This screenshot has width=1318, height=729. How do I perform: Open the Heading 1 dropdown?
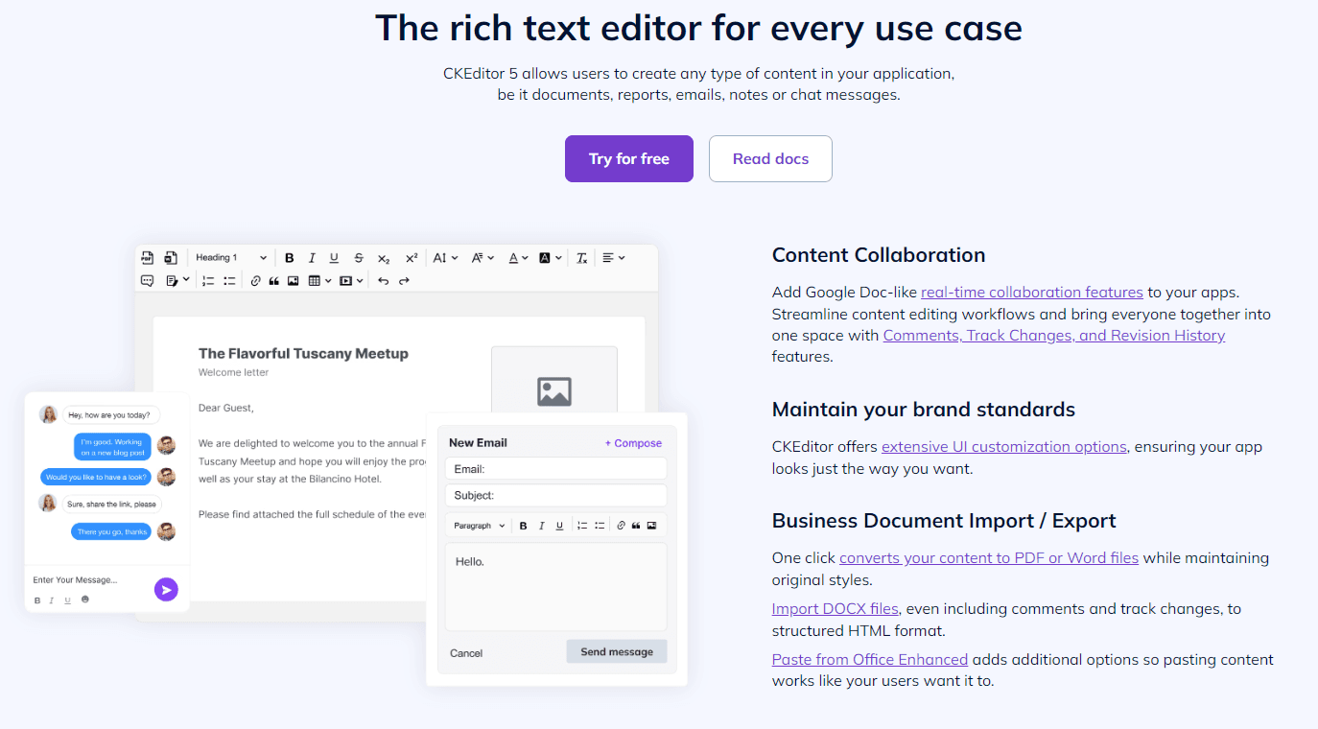228,257
